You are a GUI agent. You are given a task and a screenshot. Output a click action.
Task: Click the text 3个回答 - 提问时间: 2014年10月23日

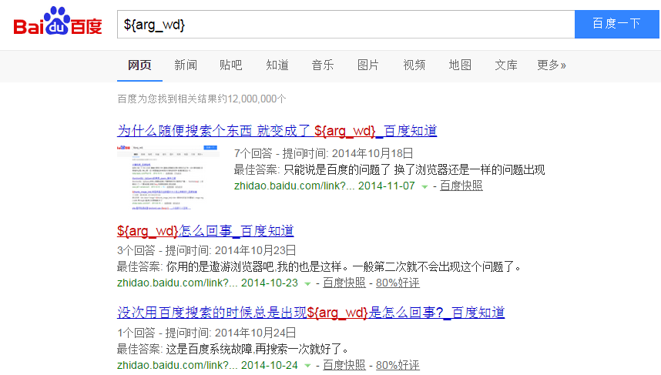(206, 250)
